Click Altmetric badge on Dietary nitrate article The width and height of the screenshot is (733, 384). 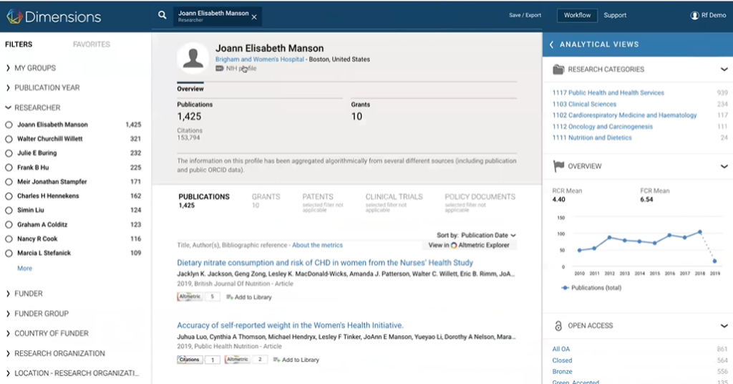pos(190,297)
